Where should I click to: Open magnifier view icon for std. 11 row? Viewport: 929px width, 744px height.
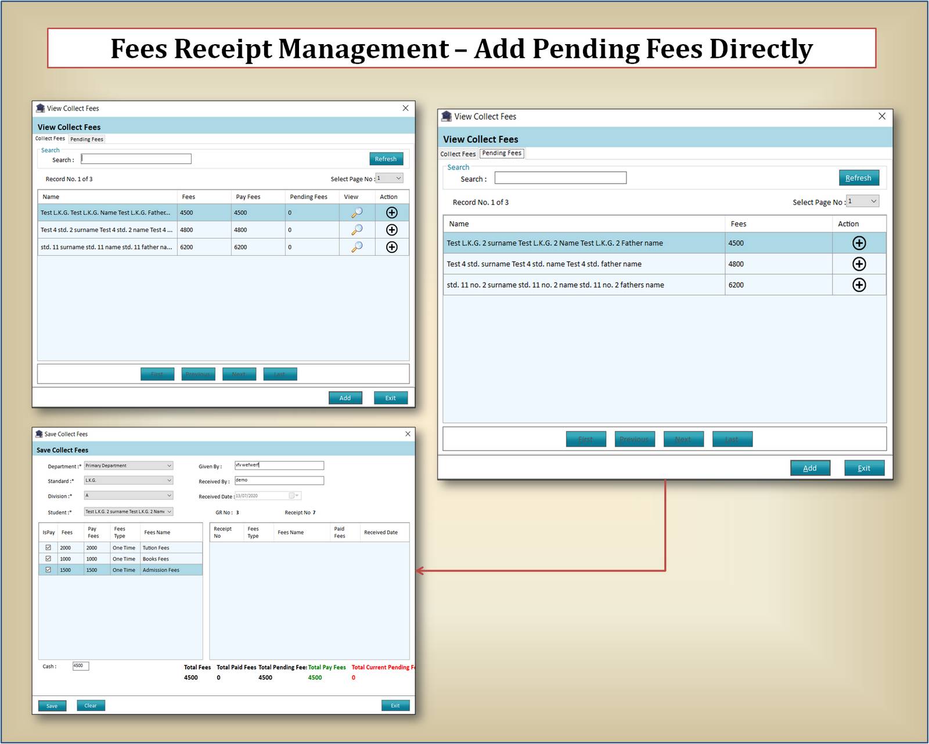[357, 247]
